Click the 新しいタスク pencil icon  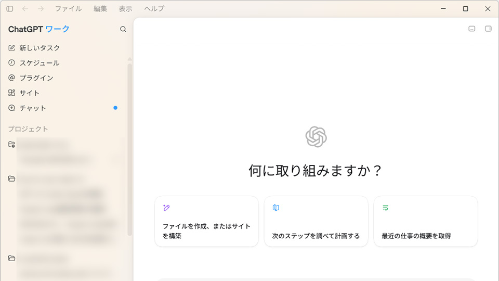(11, 48)
